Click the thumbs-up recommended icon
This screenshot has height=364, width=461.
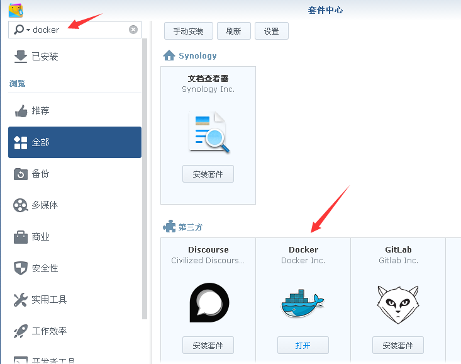[x=21, y=111]
